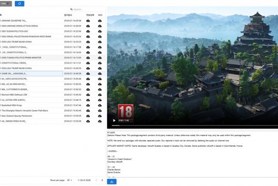Click transfer status cloud for EATON FIRE SURVIV row
Viewport: 278px width, 186px height.
[x=88, y=100]
